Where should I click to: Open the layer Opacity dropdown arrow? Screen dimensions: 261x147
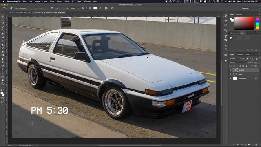259,62
